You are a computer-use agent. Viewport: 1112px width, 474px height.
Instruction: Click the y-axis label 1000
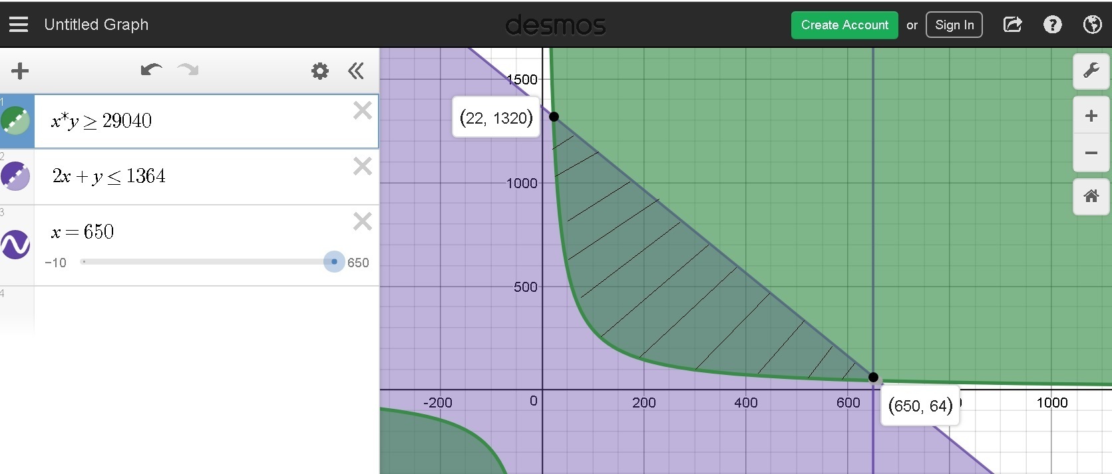[521, 183]
